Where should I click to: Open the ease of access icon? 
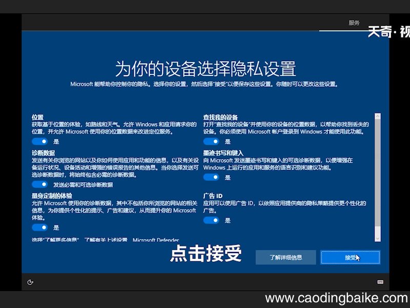pyautogui.click(x=30, y=282)
